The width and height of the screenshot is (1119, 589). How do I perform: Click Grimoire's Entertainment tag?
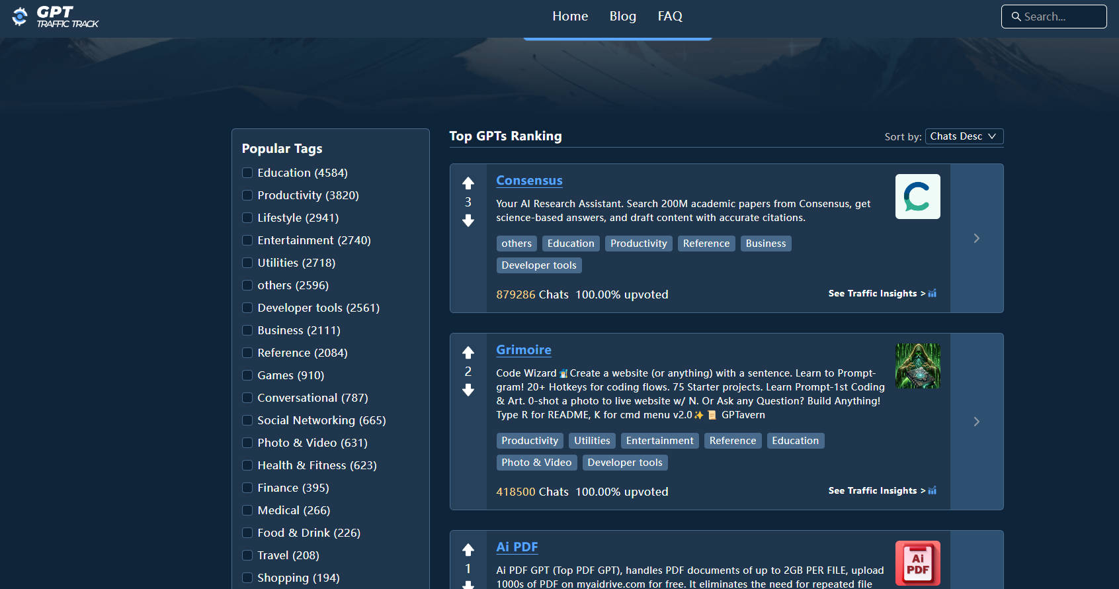pyautogui.click(x=660, y=441)
